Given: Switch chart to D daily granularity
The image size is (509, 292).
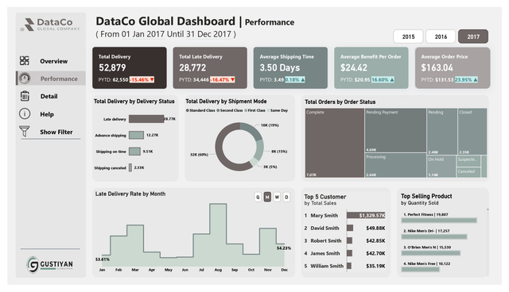Looking at the screenshot, I should coord(286,197).
